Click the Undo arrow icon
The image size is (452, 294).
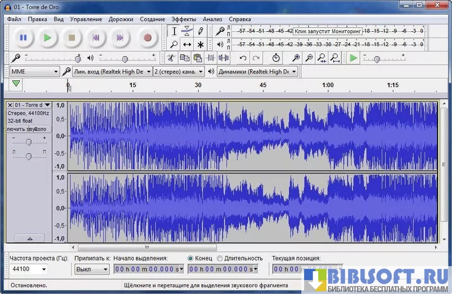coord(243,58)
